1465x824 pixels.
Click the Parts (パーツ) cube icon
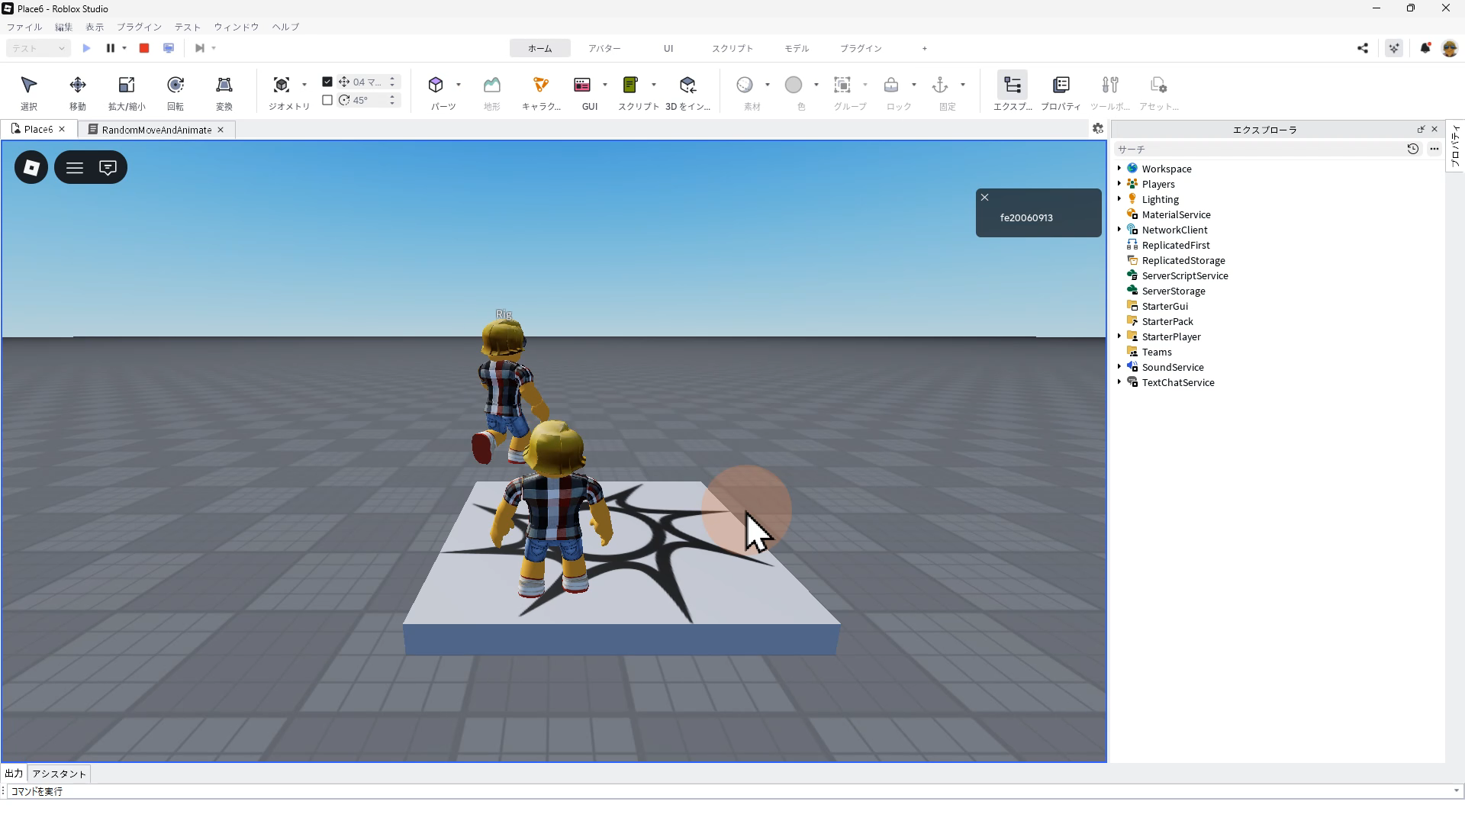pos(436,85)
